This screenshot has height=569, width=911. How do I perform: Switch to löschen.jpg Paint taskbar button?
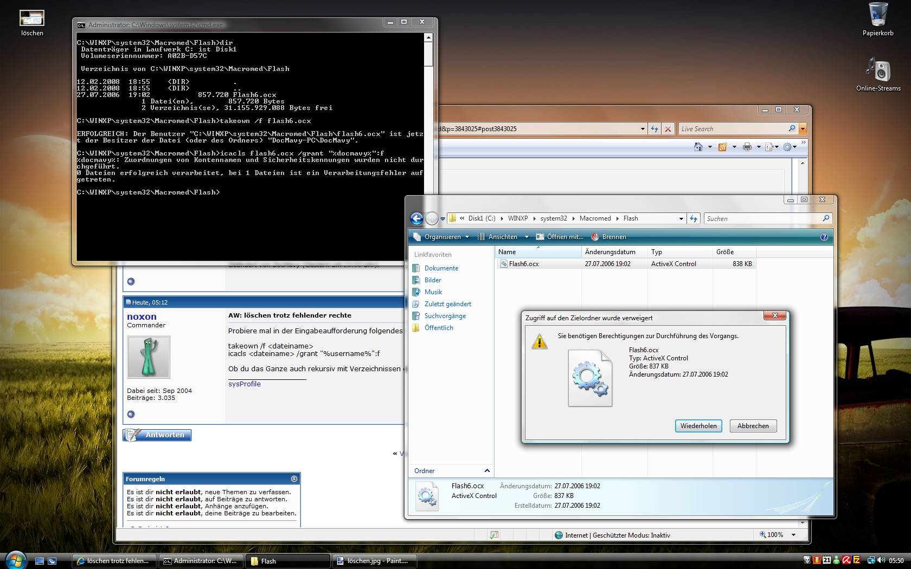click(374, 561)
